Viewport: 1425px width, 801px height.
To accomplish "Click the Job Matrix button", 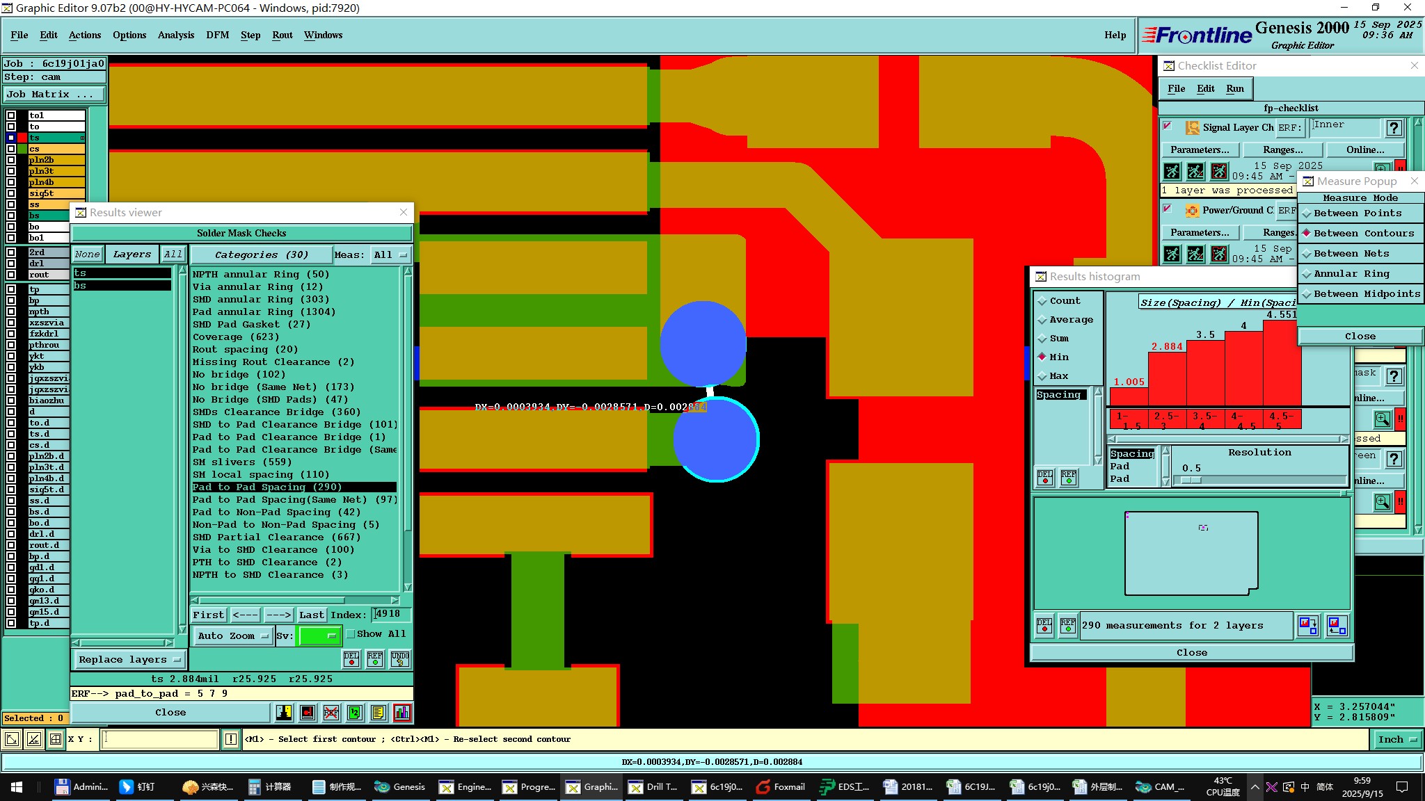I will tap(54, 95).
